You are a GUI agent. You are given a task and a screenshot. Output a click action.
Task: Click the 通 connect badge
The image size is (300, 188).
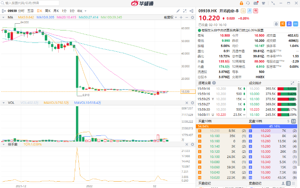pyautogui.click(x=250, y=11)
